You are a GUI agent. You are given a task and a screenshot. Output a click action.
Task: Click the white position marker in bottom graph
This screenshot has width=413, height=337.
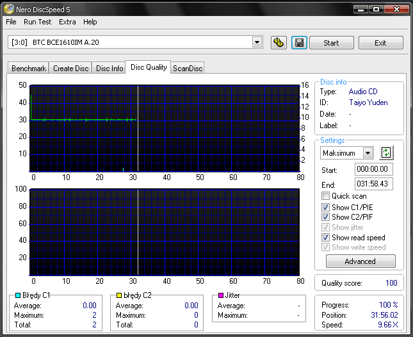[x=138, y=232]
